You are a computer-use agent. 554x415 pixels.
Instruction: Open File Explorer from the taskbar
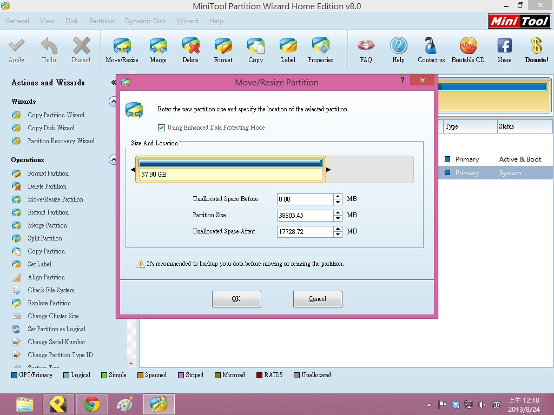[25, 404]
